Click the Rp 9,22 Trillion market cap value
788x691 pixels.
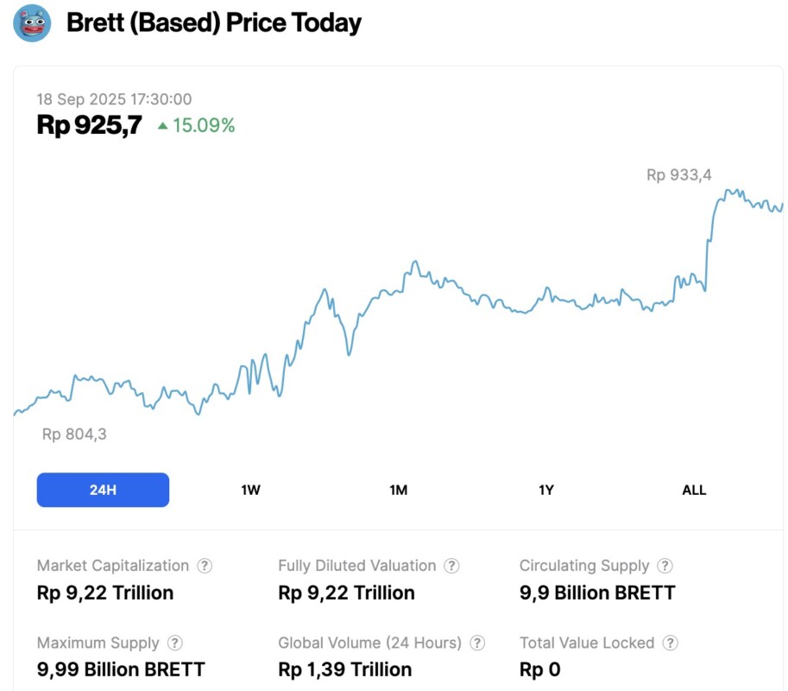point(105,593)
